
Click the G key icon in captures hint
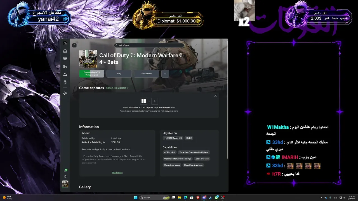pos(155,101)
